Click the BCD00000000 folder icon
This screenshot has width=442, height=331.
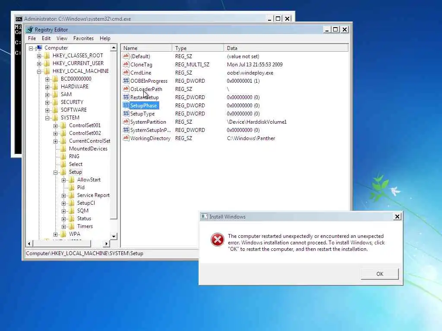coord(55,79)
